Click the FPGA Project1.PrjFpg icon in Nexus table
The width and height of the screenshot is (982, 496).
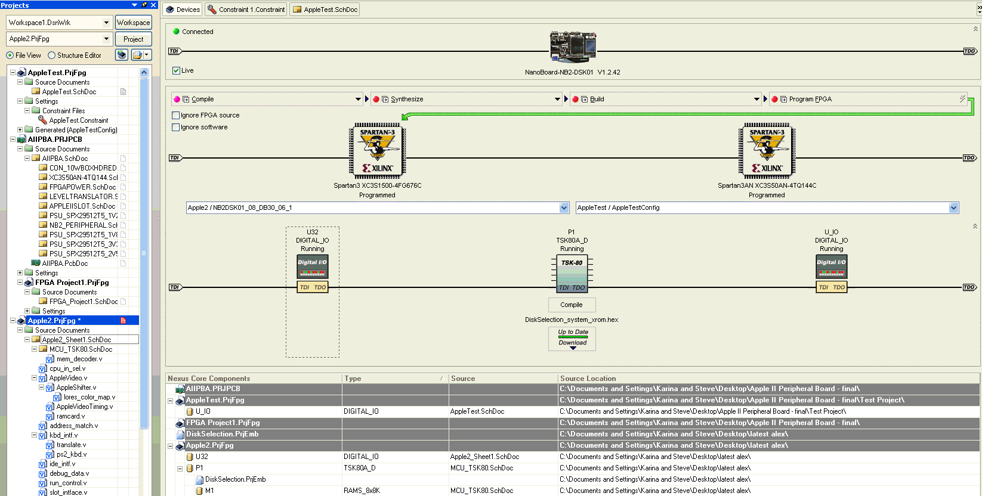click(x=180, y=423)
